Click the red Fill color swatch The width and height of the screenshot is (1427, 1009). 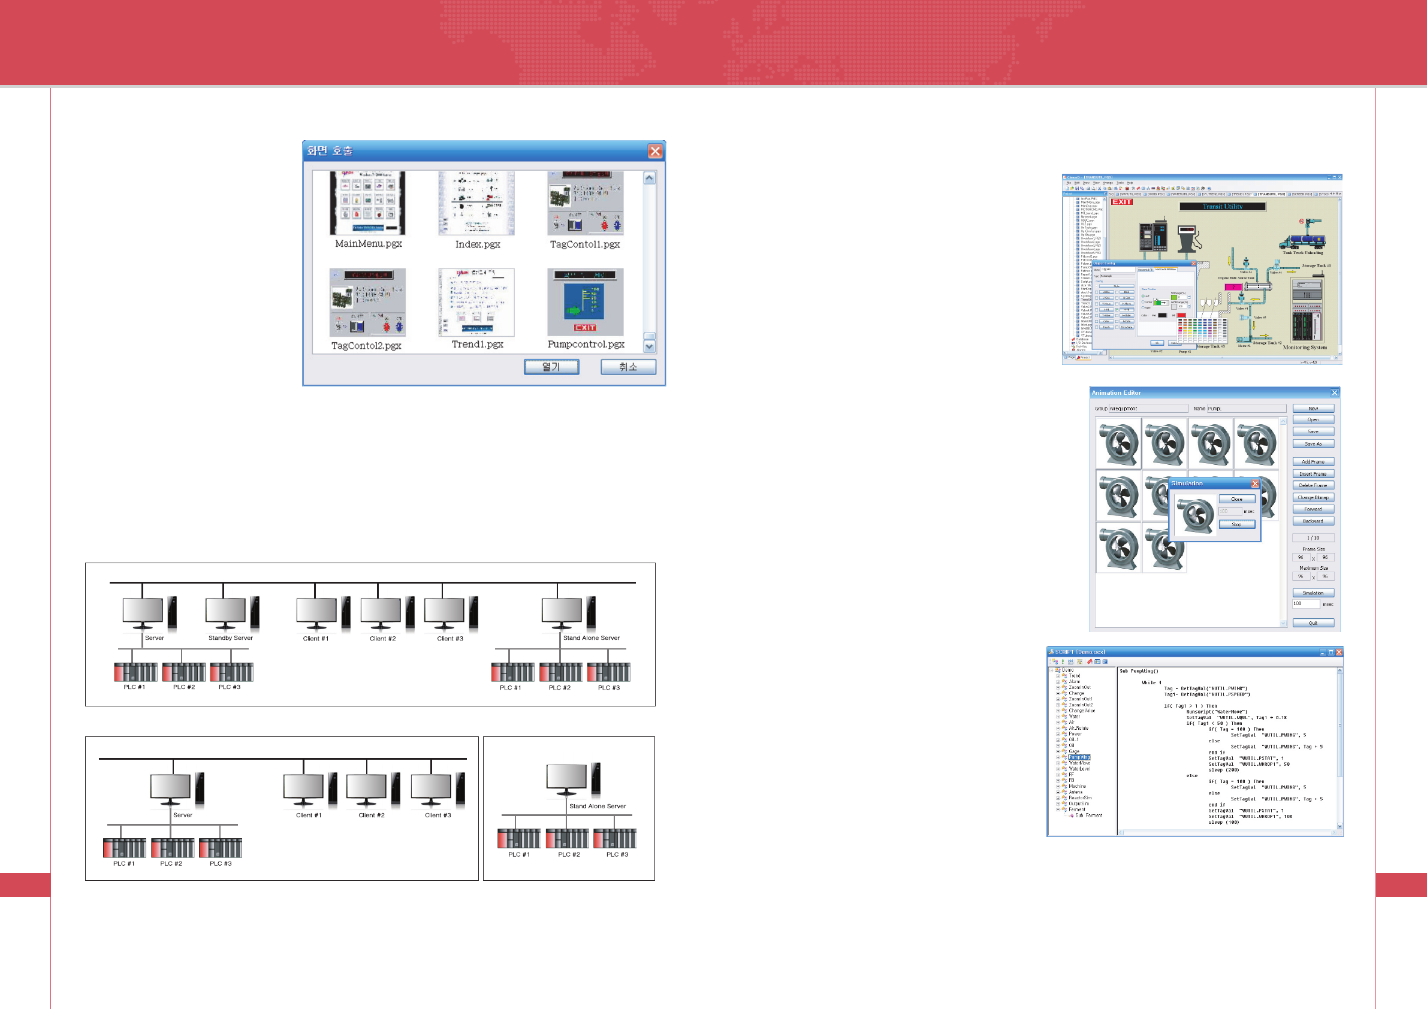[x=1181, y=316]
